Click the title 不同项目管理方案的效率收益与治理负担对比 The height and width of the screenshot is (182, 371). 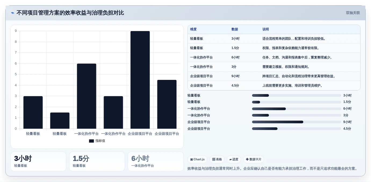(70, 13)
